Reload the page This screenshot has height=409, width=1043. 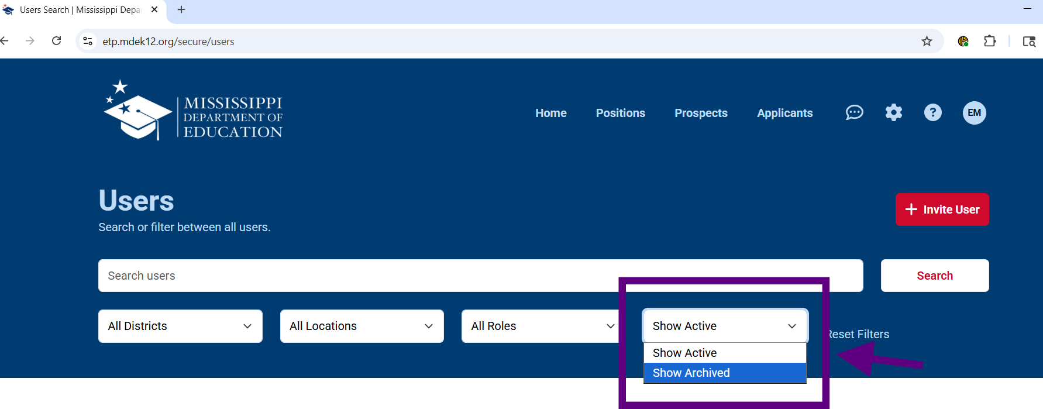click(57, 41)
